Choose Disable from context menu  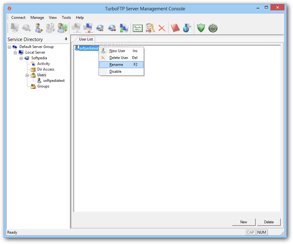point(121,72)
